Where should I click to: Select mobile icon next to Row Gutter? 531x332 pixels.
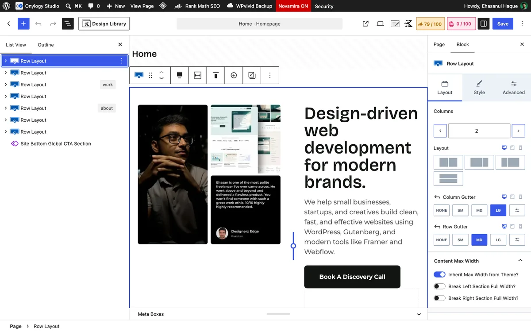[520, 226]
